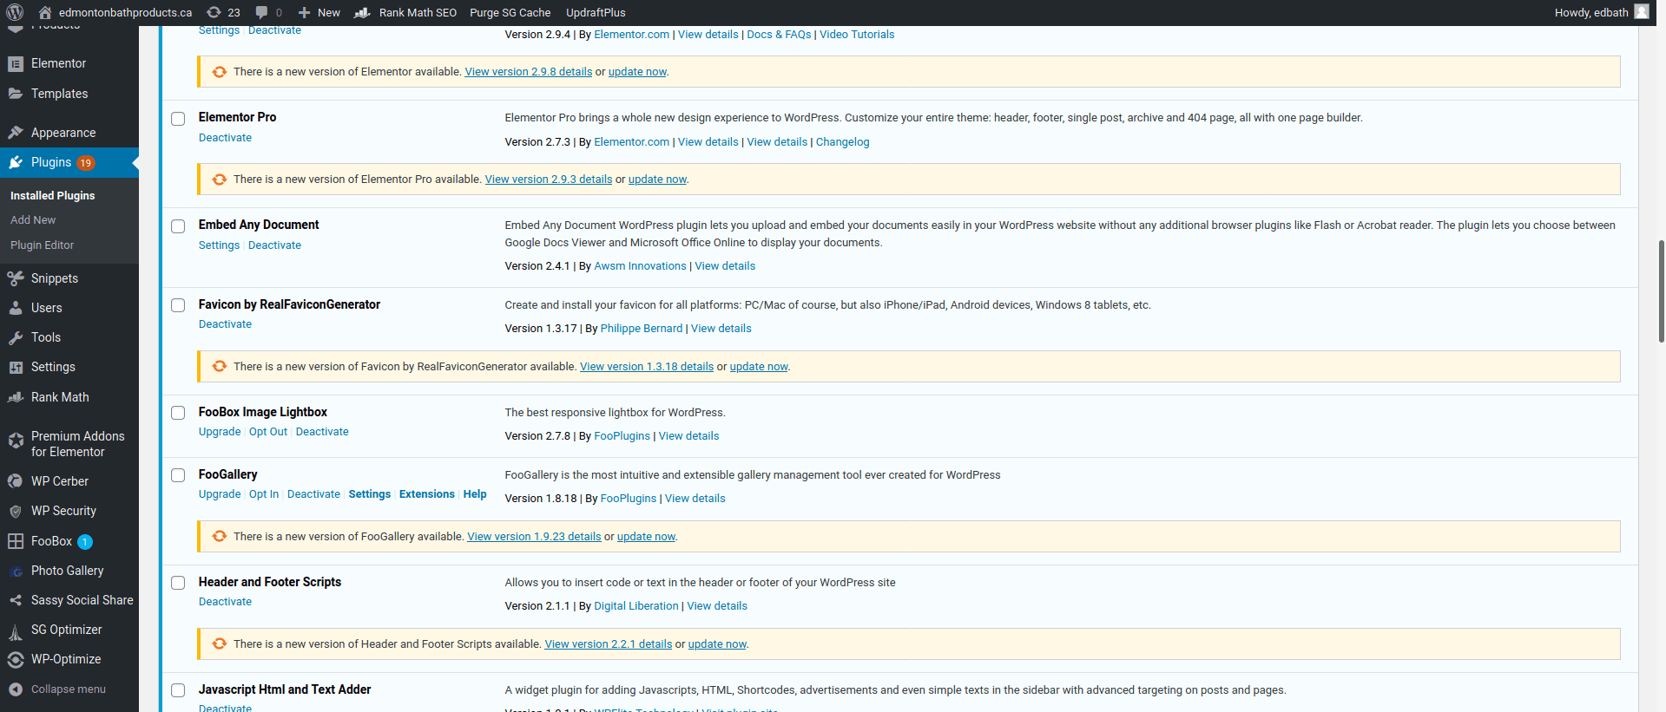Open FooGallery Extensions link

coord(427,494)
